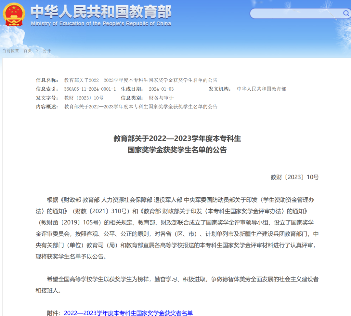This screenshot has height=316, width=351.
Task: Open attachment 2022—2023学年度本专科生国家奖学金获奖者名单
Action: (x=128, y=313)
